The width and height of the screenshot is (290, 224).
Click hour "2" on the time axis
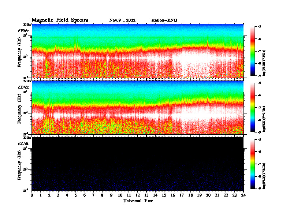coord(49,195)
